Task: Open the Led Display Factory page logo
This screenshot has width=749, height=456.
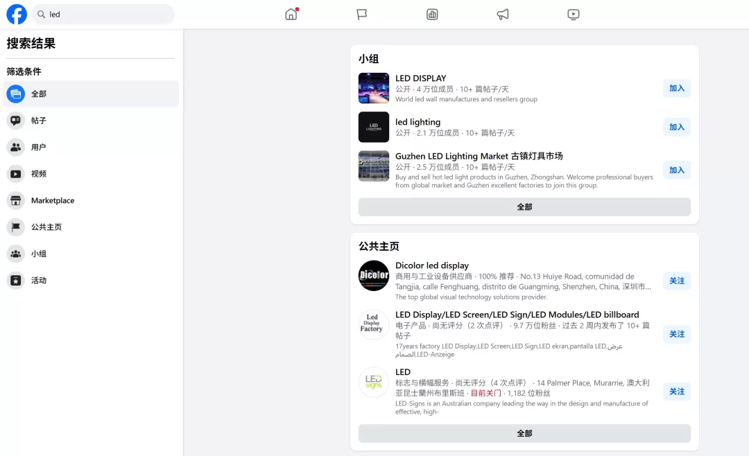Action: pyautogui.click(x=374, y=325)
